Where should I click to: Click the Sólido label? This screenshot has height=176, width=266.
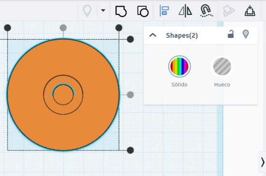[x=179, y=84]
